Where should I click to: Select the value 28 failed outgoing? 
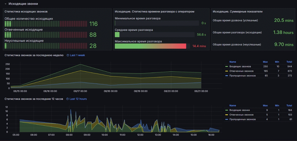click(x=93, y=46)
